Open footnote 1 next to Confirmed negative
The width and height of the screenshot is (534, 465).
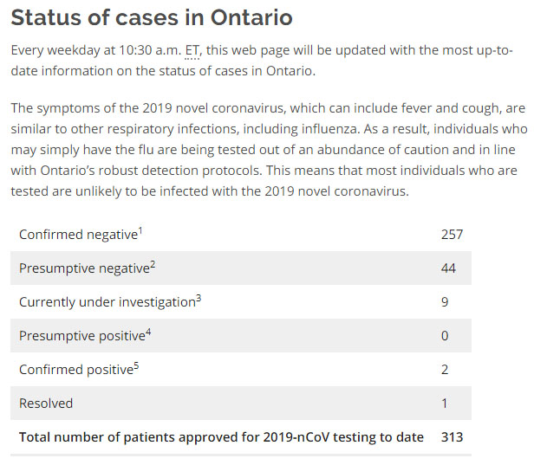(x=140, y=229)
